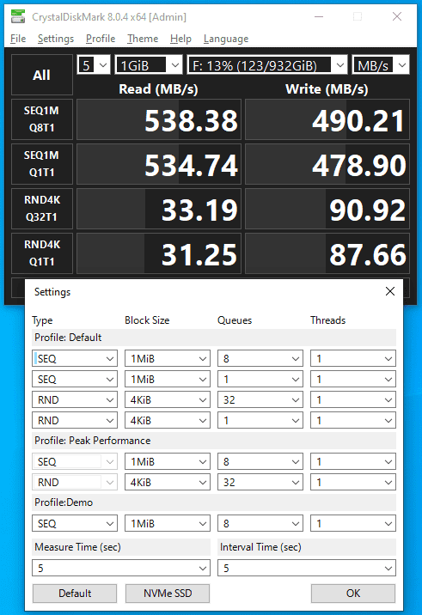
Task: Open Queues dropdown showing 8 in first Default row
Action: [x=260, y=358]
